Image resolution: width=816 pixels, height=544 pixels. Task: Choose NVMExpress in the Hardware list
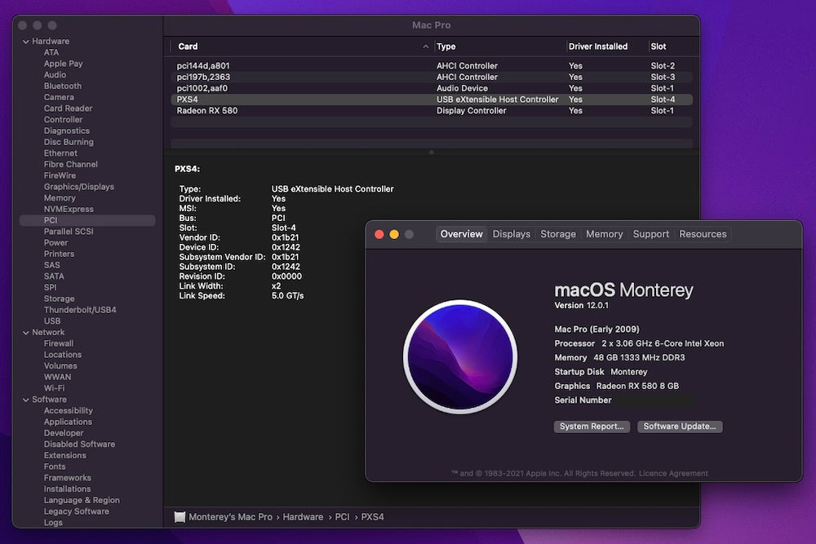click(x=69, y=210)
